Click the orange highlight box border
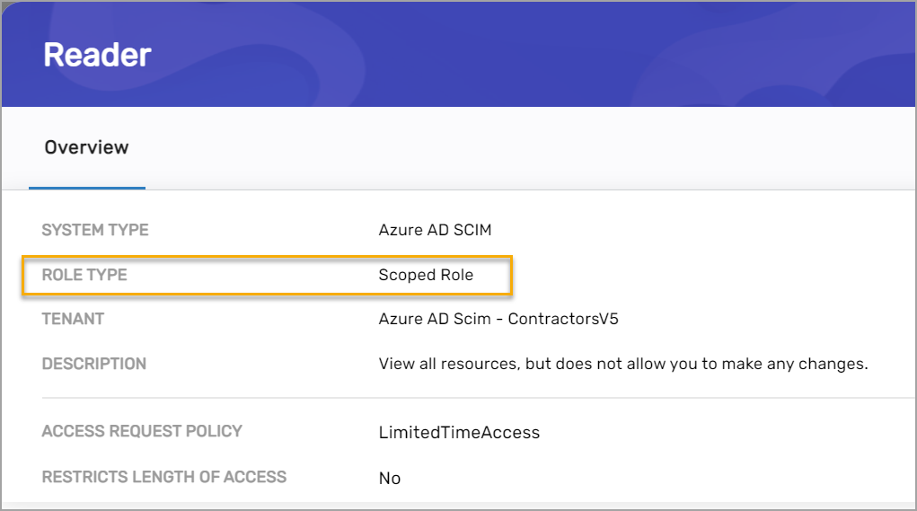This screenshot has width=917, height=511. [511, 275]
